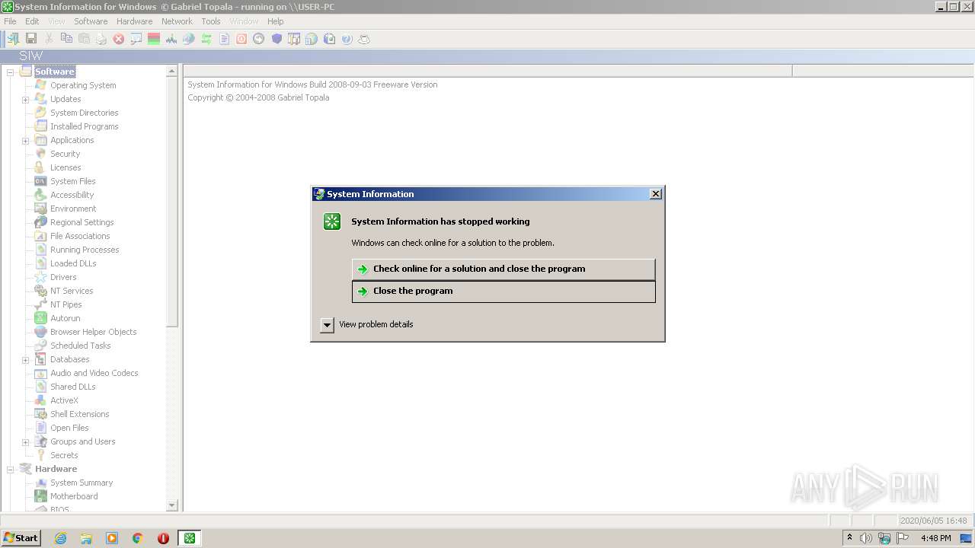
Task: Open Browser Helper Objects entry
Action: tap(93, 332)
